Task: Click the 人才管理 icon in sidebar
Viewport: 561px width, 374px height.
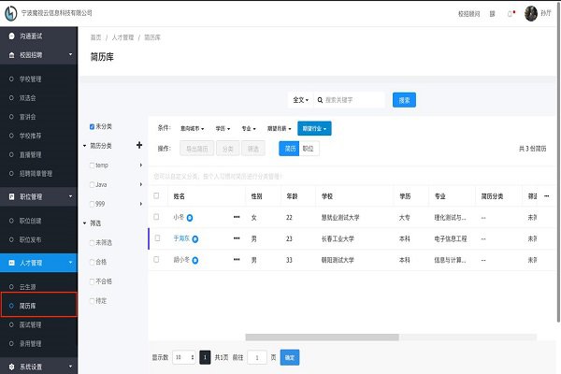Action: pyautogui.click(x=11, y=263)
